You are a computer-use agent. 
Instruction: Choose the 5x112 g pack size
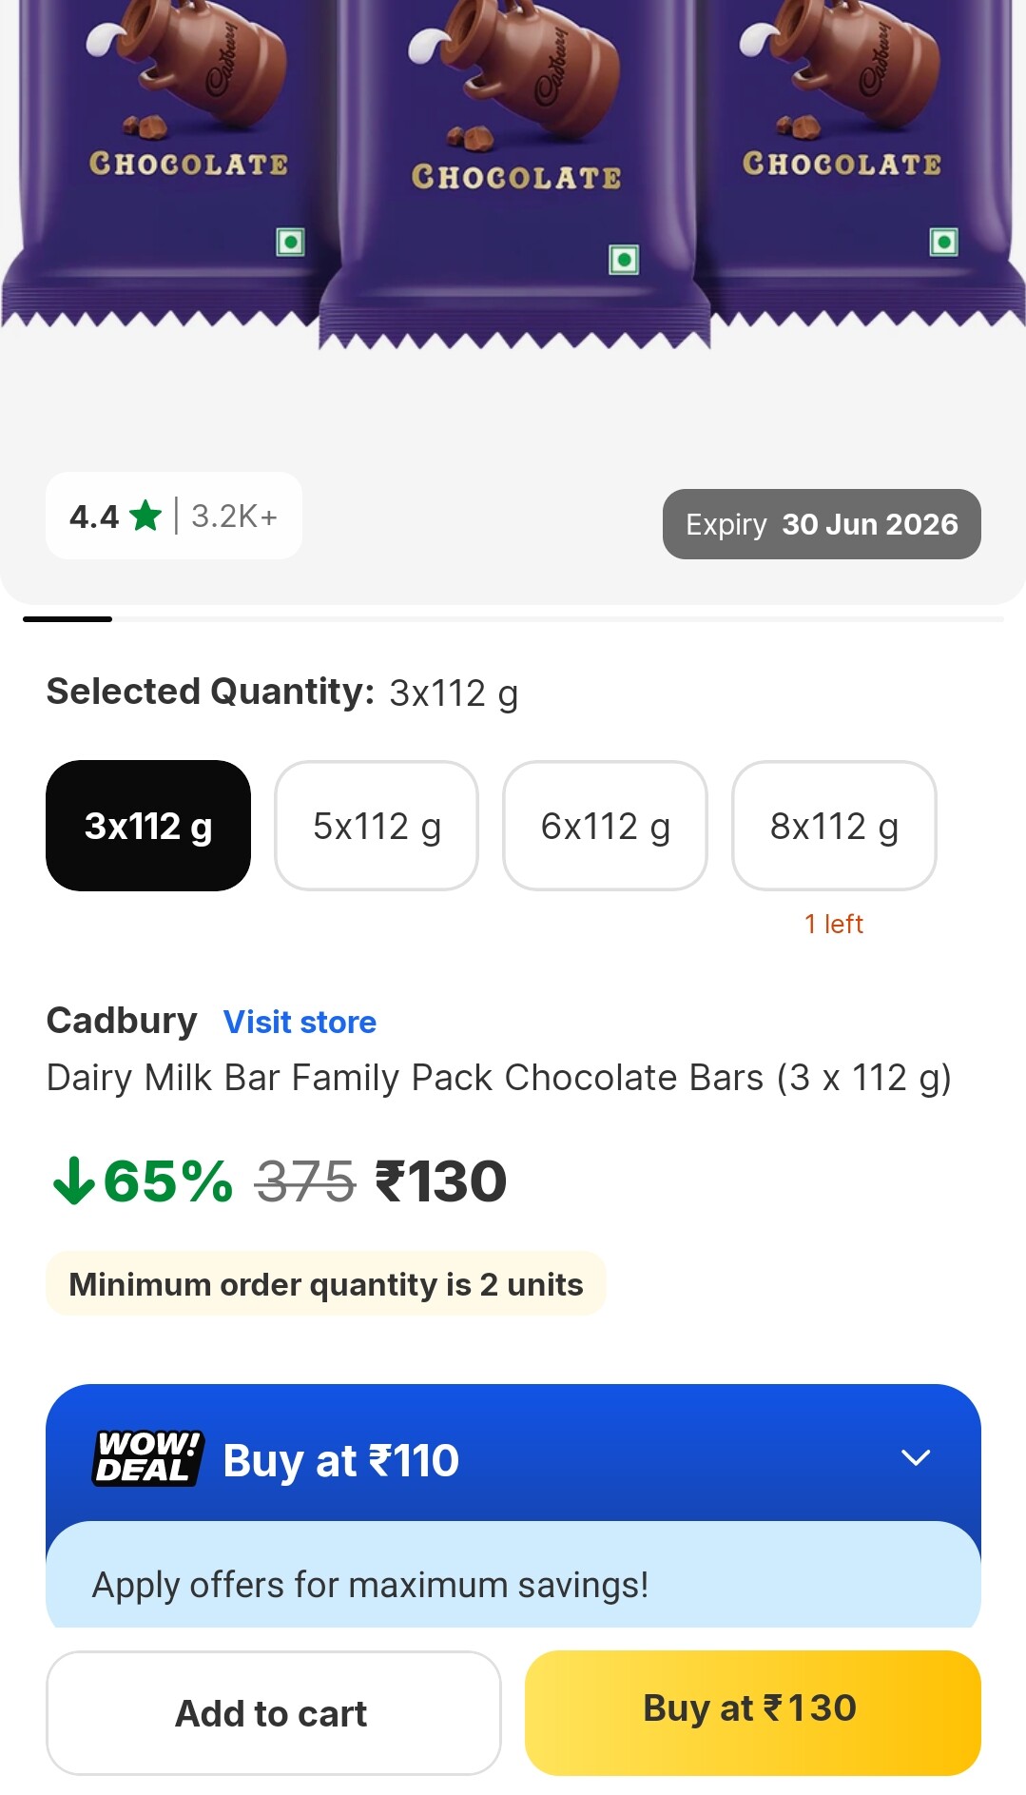377,826
